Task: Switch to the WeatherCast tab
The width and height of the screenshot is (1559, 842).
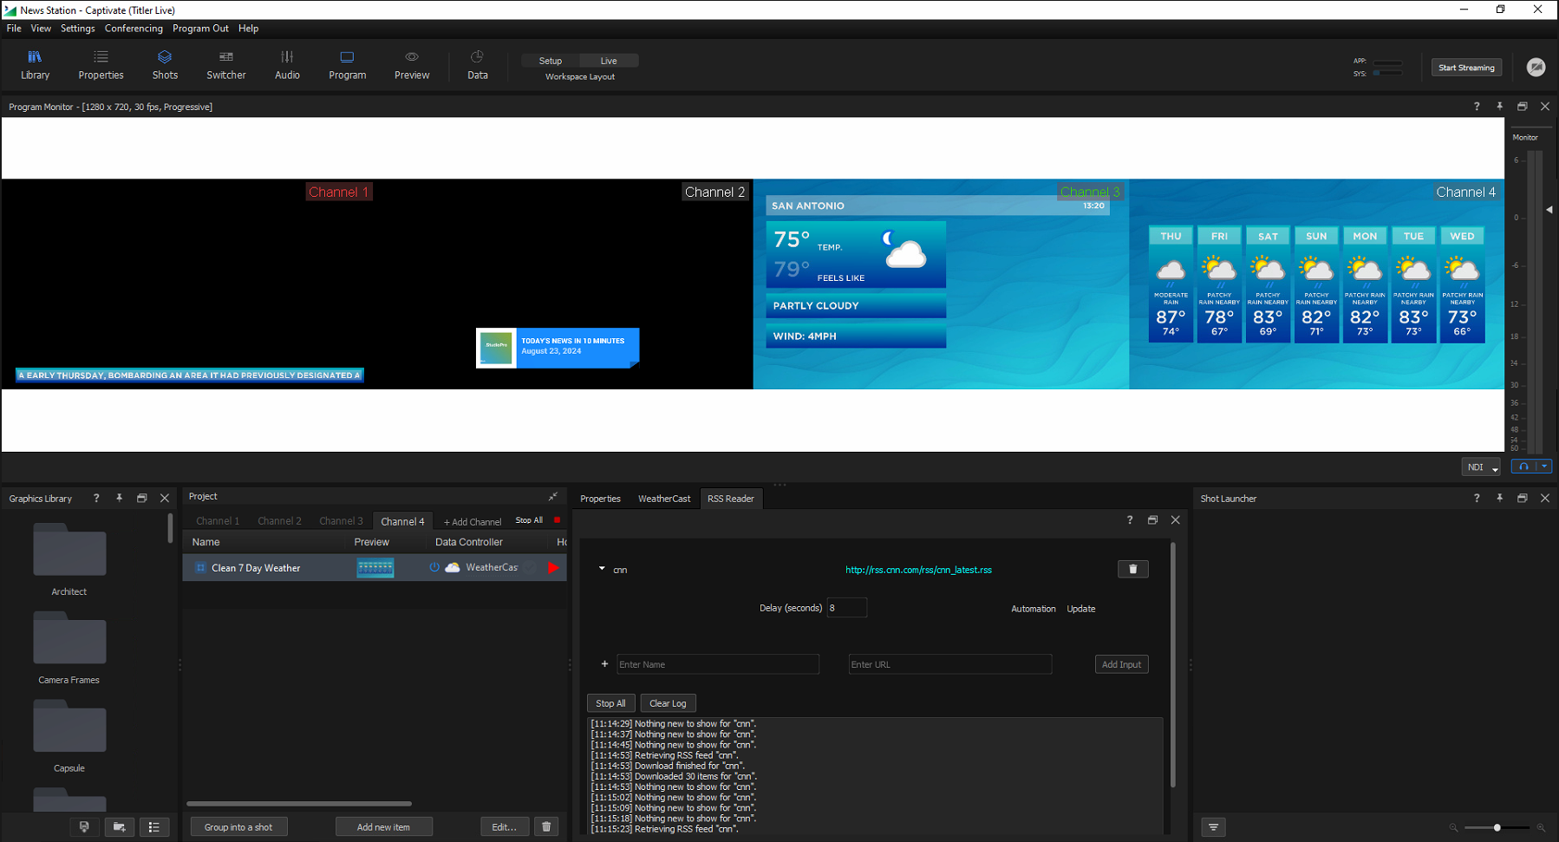Action: pos(664,499)
